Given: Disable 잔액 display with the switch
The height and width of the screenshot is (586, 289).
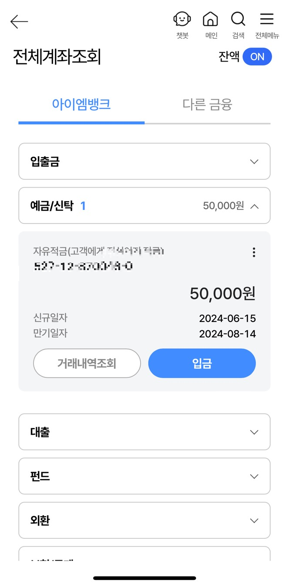Looking at the screenshot, I should click(257, 57).
